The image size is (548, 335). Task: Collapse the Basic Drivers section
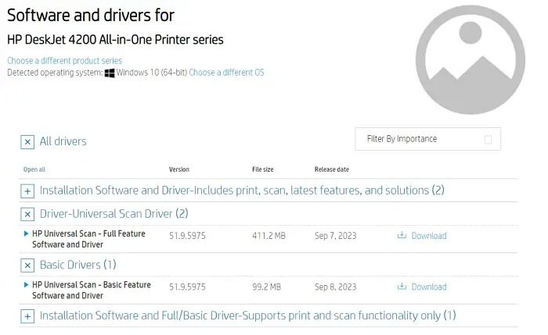(27, 265)
